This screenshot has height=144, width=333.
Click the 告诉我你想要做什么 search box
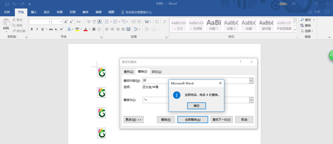click(137, 12)
